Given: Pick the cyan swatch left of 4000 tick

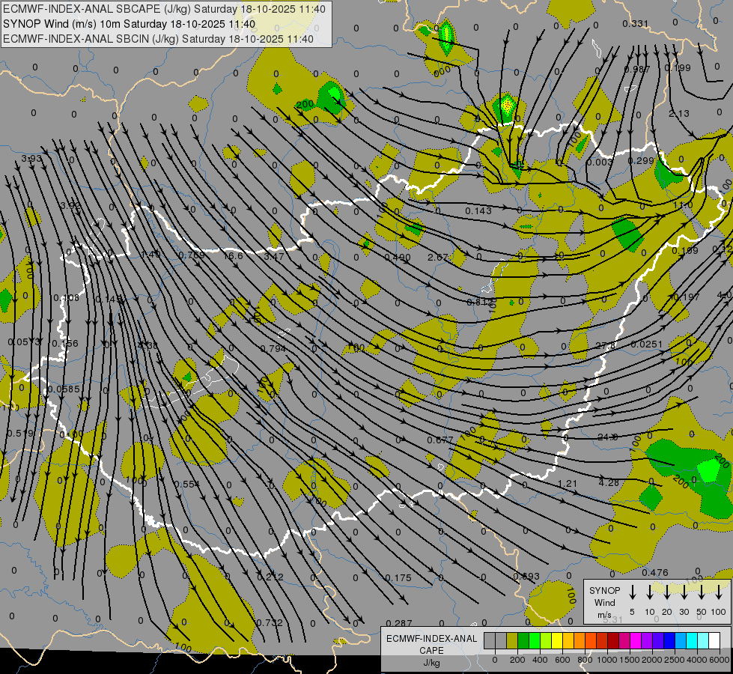Looking at the screenshot, I should click(693, 640).
